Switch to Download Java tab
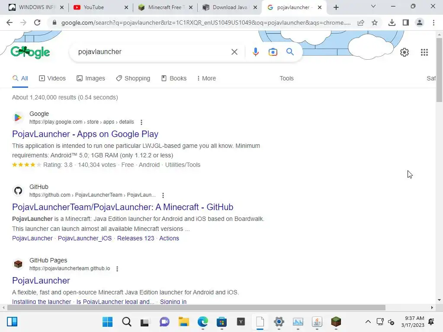 point(229,7)
